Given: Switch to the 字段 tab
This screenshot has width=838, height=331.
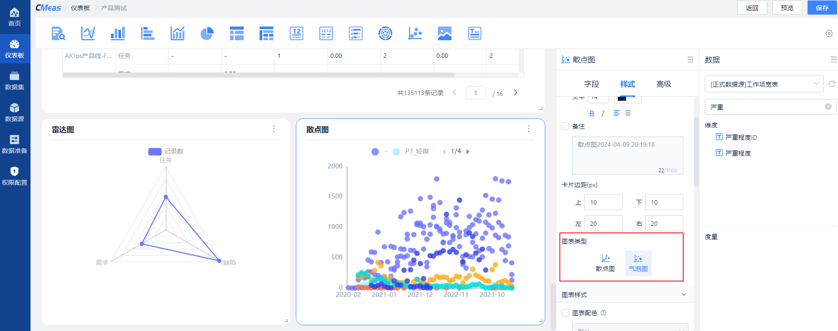Looking at the screenshot, I should pos(591,84).
